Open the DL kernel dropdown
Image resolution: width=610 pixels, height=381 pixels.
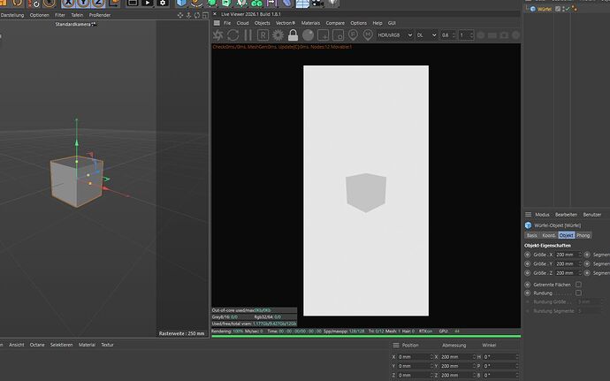pos(426,35)
